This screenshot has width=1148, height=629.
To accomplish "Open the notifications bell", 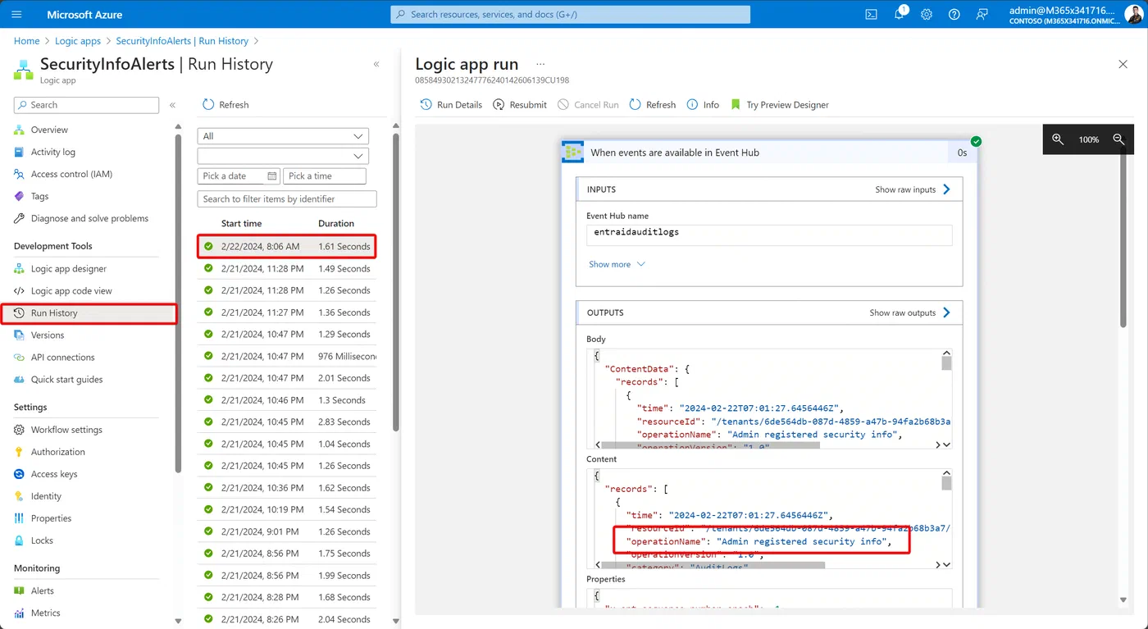I will click(900, 14).
